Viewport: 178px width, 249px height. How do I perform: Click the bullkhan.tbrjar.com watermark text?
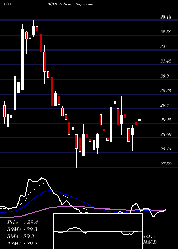click(x=75, y=4)
